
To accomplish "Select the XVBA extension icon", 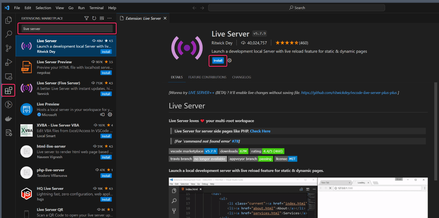I will (26, 130).
